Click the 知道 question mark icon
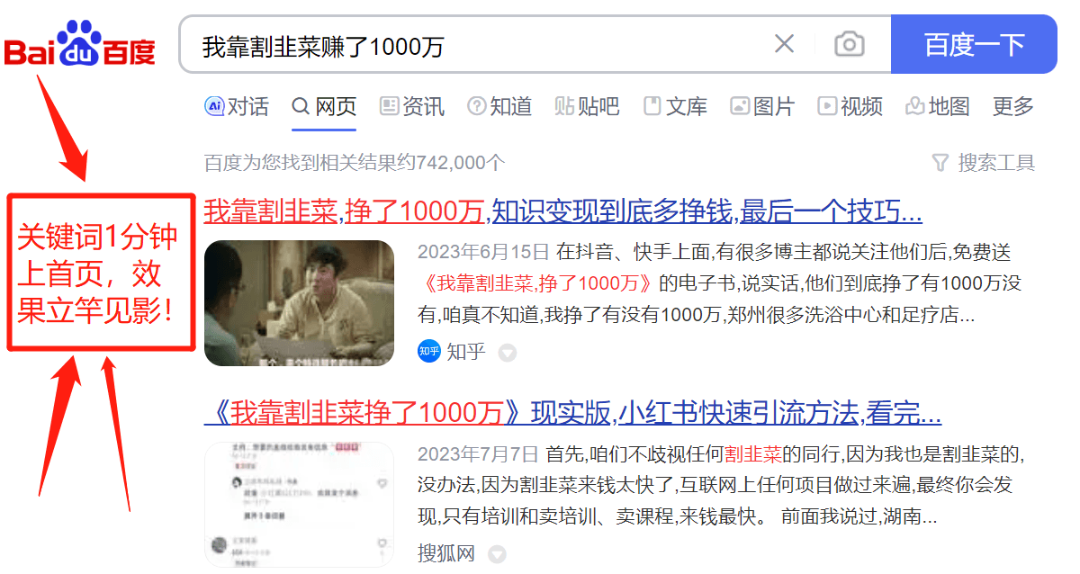 click(476, 105)
